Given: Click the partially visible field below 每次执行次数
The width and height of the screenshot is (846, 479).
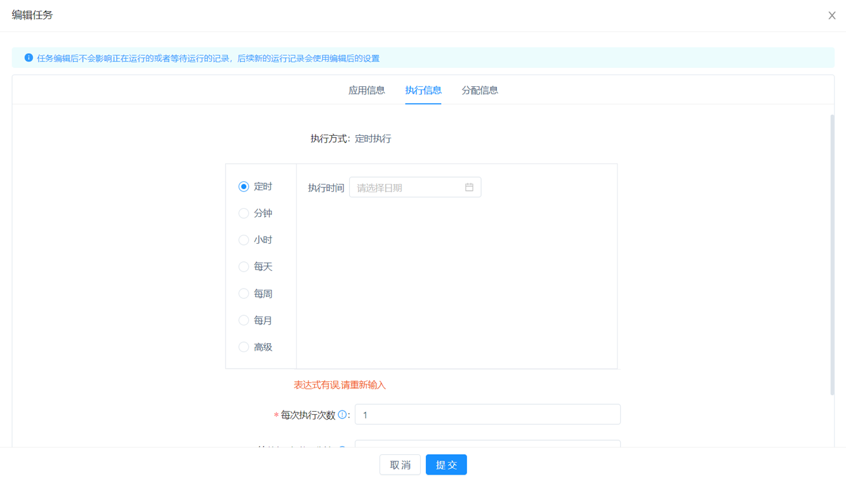Looking at the screenshot, I should click(x=487, y=443).
